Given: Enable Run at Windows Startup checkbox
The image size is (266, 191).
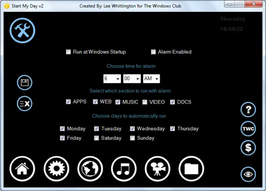Looking at the screenshot, I should (x=68, y=52).
